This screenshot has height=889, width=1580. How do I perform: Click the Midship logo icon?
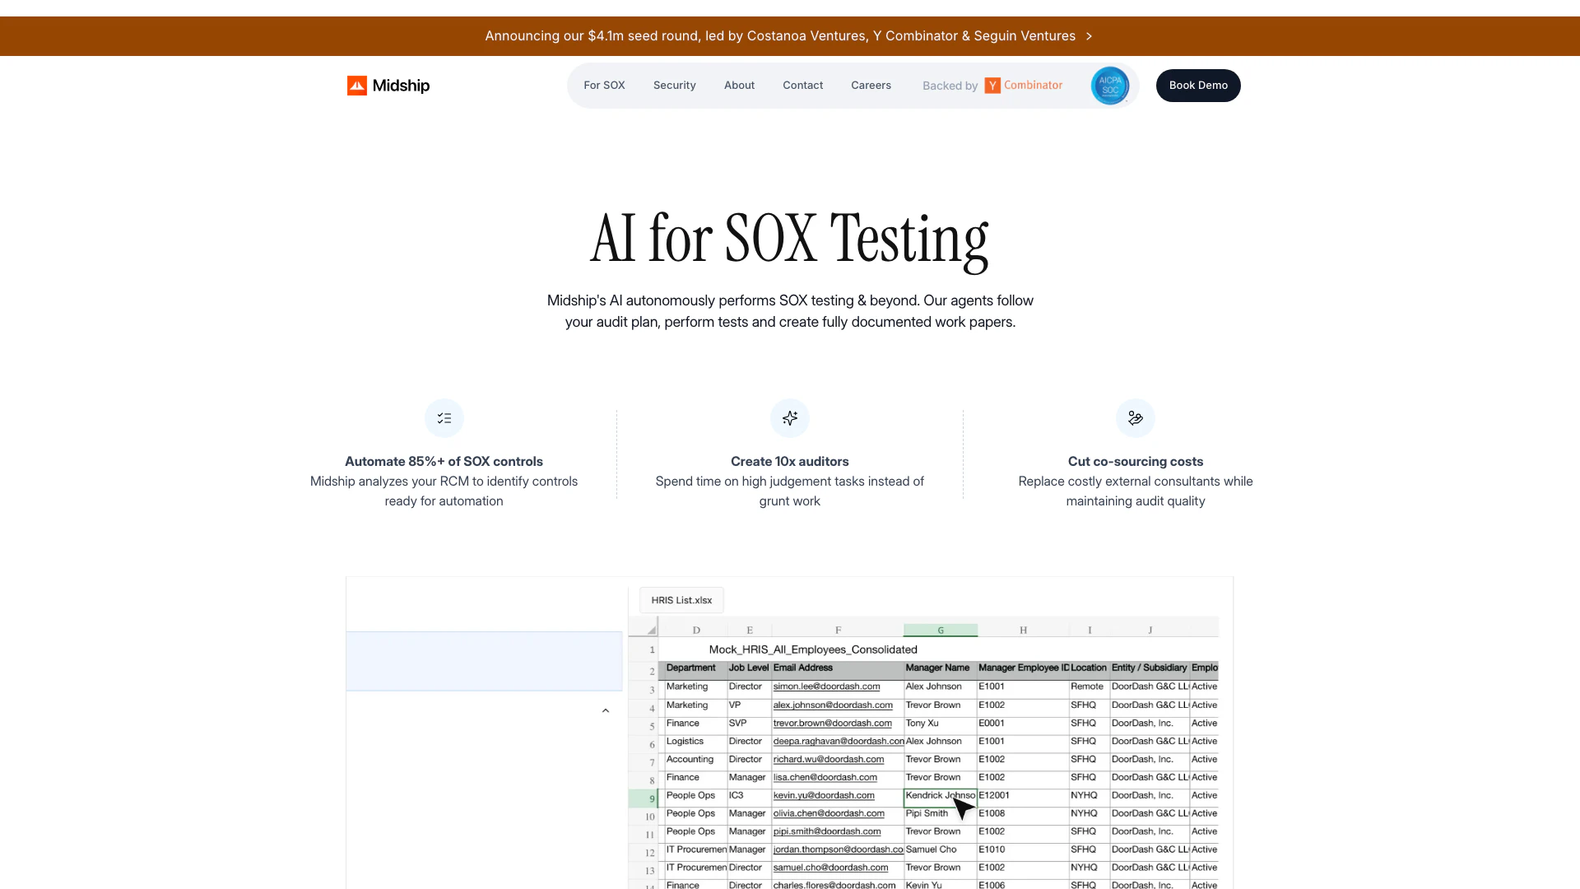click(x=356, y=86)
